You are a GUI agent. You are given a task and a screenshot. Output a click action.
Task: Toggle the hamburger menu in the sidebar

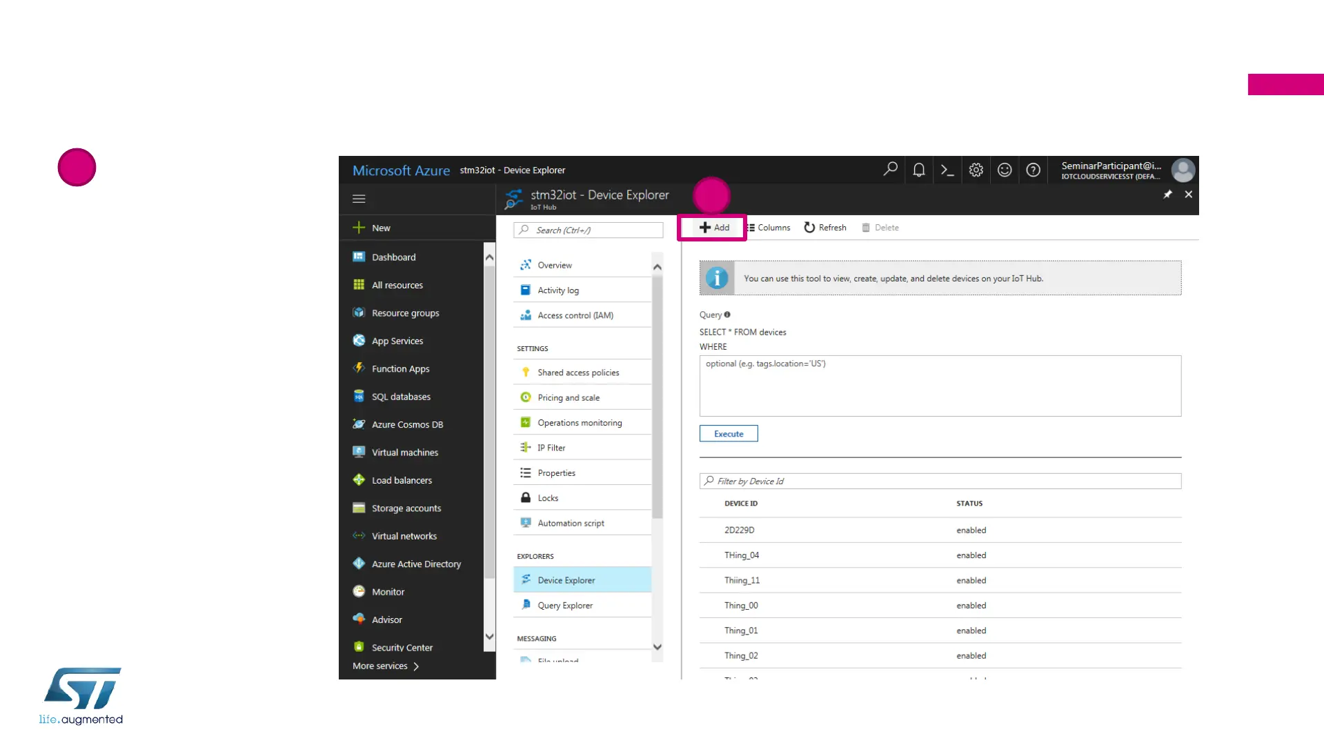(359, 199)
